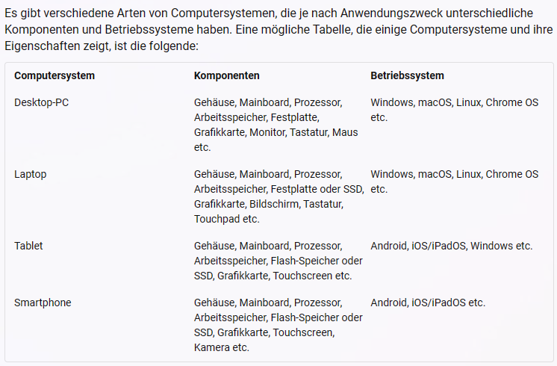Click the Desktop-PC operating systems cell

coord(454,110)
